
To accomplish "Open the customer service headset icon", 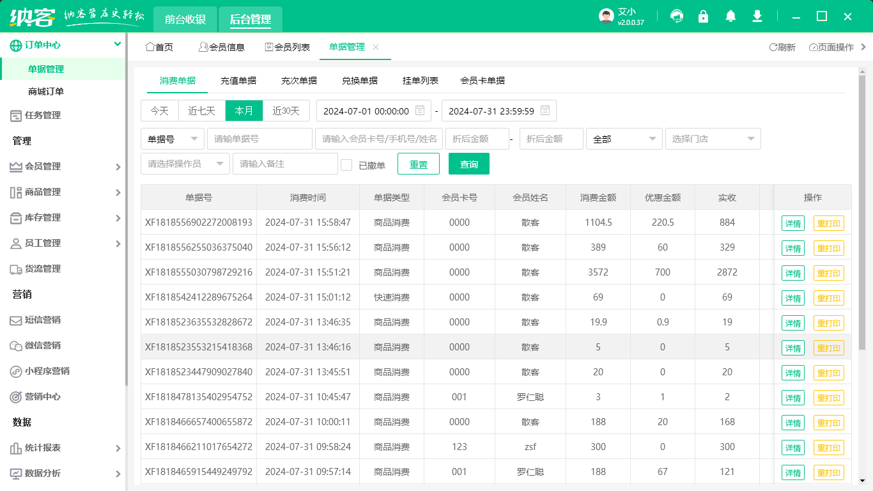I will click(676, 16).
